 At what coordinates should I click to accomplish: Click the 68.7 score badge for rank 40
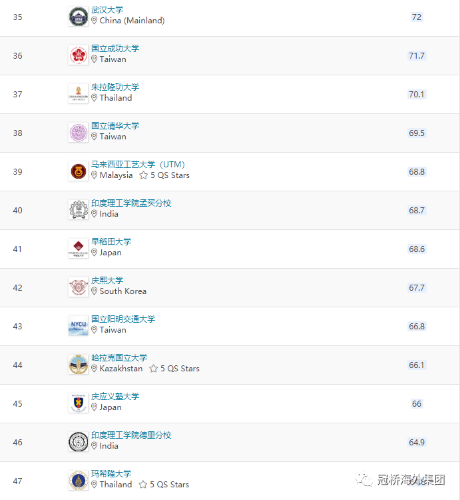[x=417, y=211]
